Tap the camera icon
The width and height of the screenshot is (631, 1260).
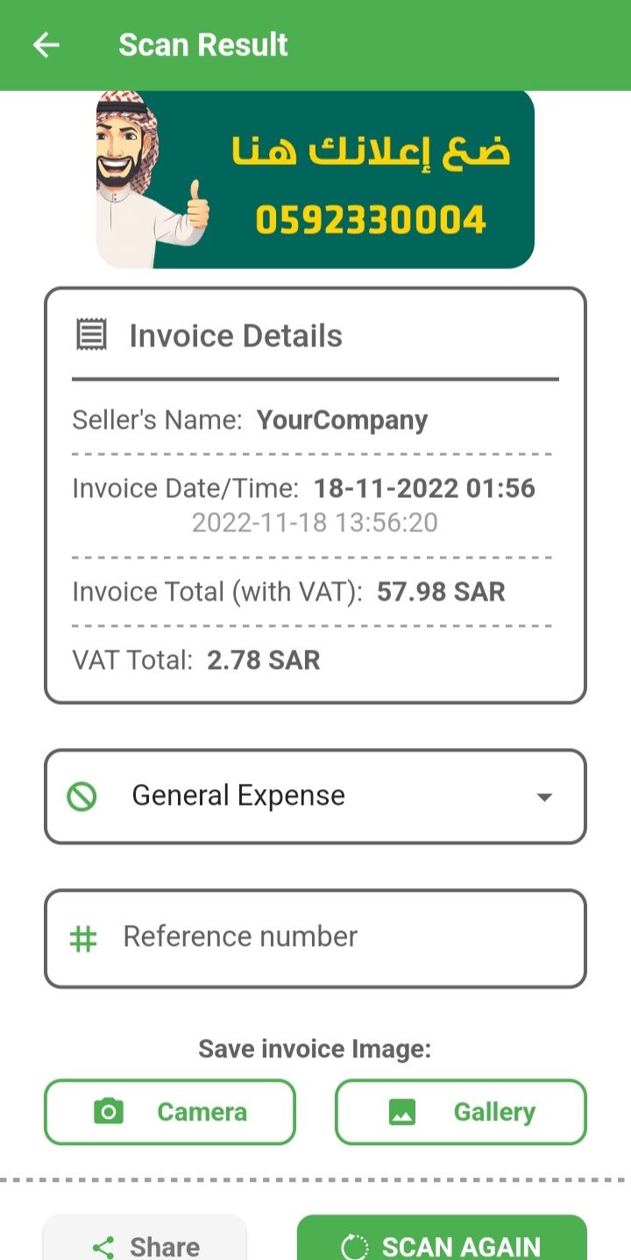109,1112
